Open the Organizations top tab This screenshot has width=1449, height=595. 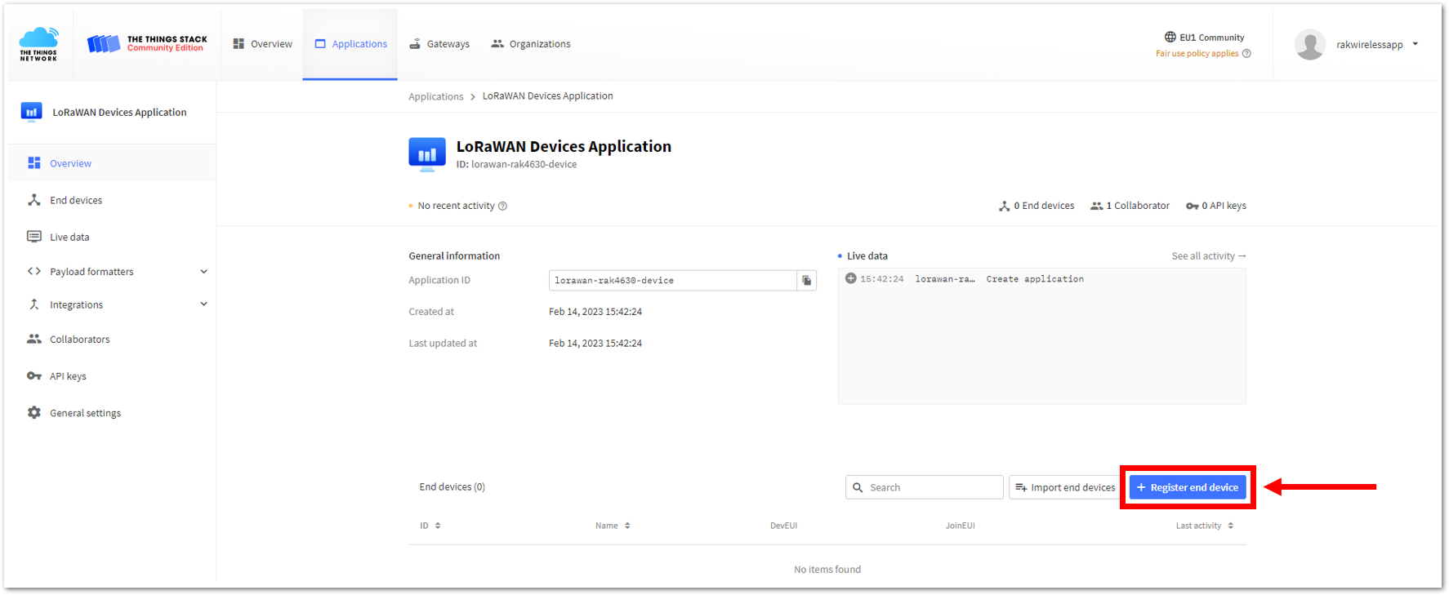(x=531, y=44)
